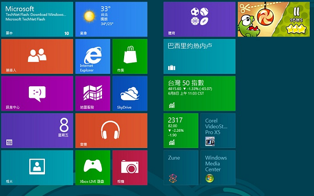The image size is (314, 196).
Task: Launch the Cut the Rope game tile
Action: click(274, 19)
